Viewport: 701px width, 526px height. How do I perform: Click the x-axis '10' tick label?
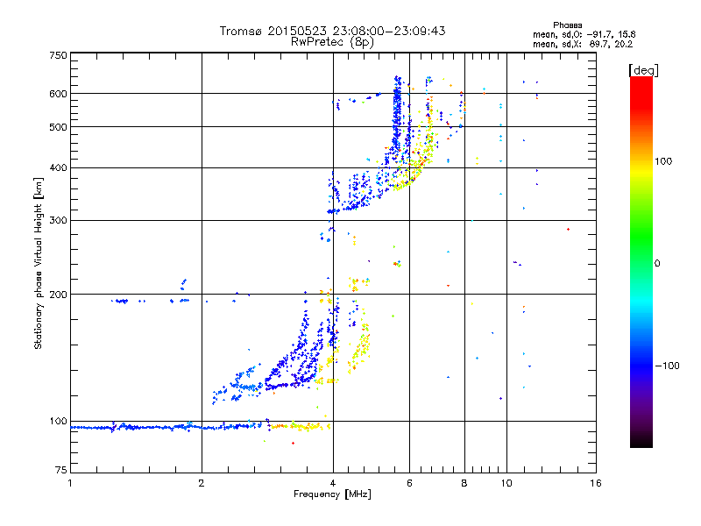click(506, 483)
